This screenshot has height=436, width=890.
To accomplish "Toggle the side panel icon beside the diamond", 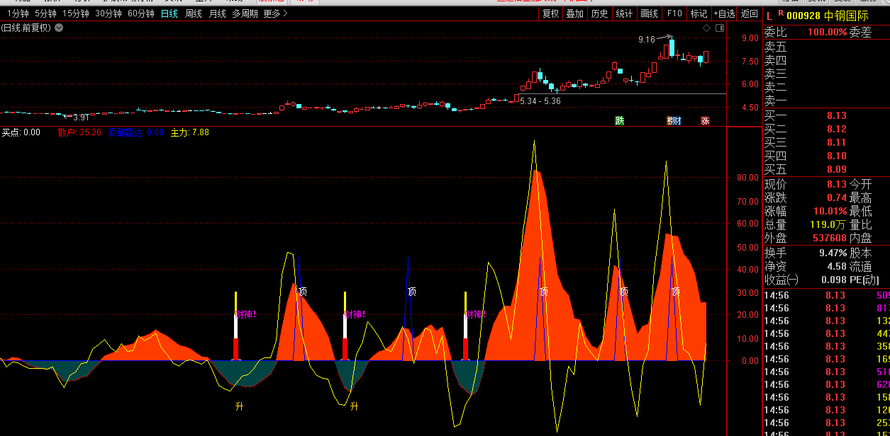I will (x=721, y=28).
